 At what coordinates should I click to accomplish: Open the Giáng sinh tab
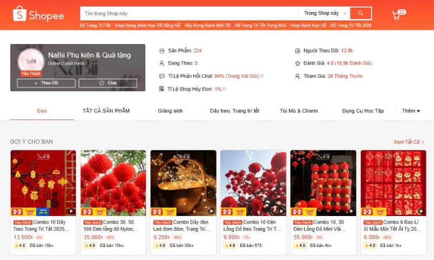pyautogui.click(x=170, y=111)
